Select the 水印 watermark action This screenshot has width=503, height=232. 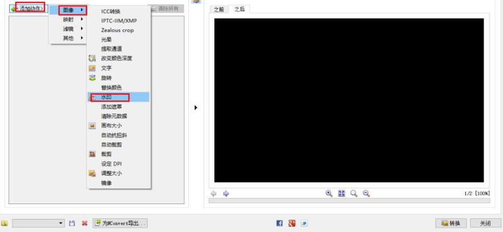[x=119, y=97]
